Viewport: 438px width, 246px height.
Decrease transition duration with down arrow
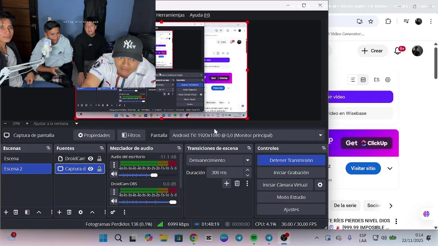click(x=247, y=175)
